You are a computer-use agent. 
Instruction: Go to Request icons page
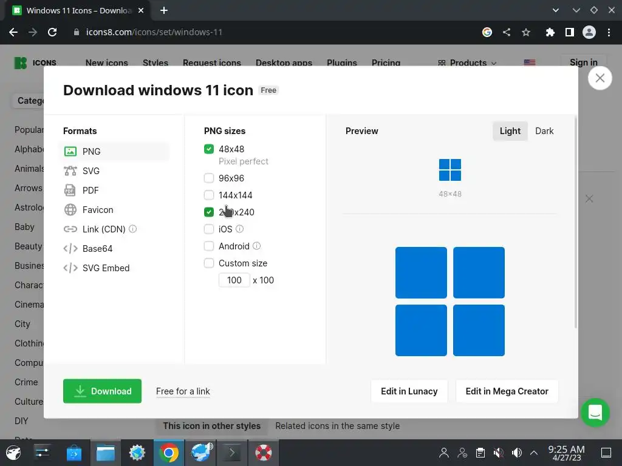(x=212, y=62)
